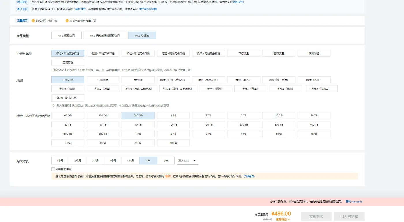
Task: Choose 下行流量 package type
Action: [x=244, y=53]
